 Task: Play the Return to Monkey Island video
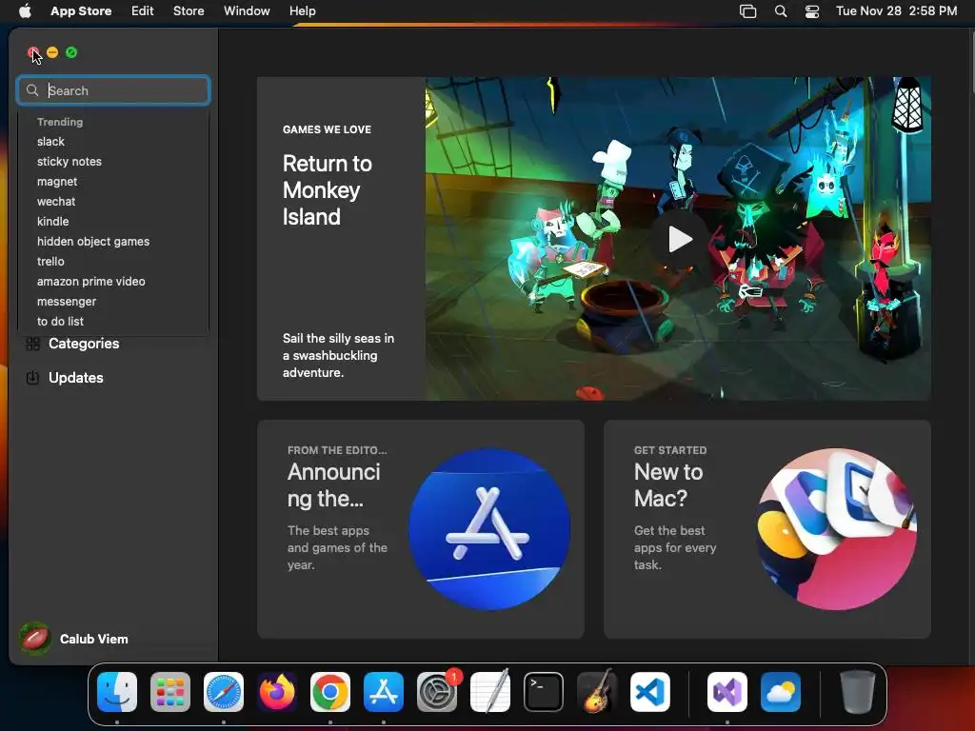680,239
